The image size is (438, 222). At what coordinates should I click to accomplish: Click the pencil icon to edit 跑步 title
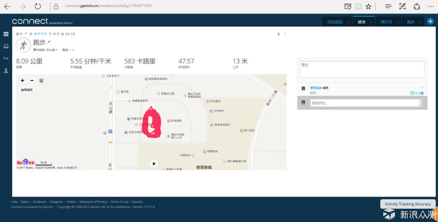tap(49, 42)
